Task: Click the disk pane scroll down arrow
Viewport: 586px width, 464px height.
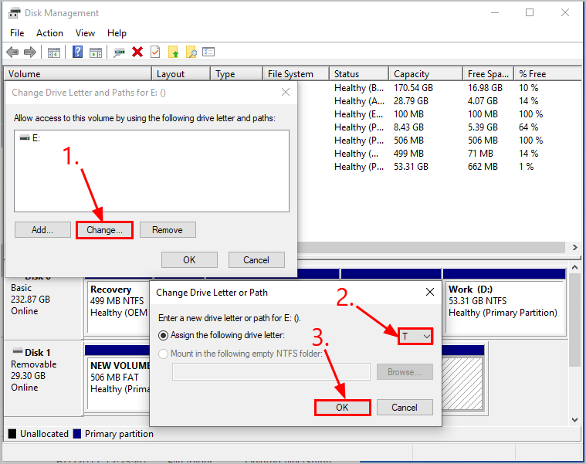Action: click(574, 420)
